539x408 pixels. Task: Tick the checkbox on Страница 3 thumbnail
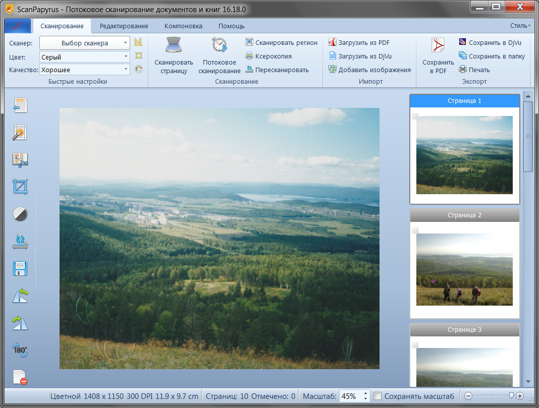tap(415, 345)
